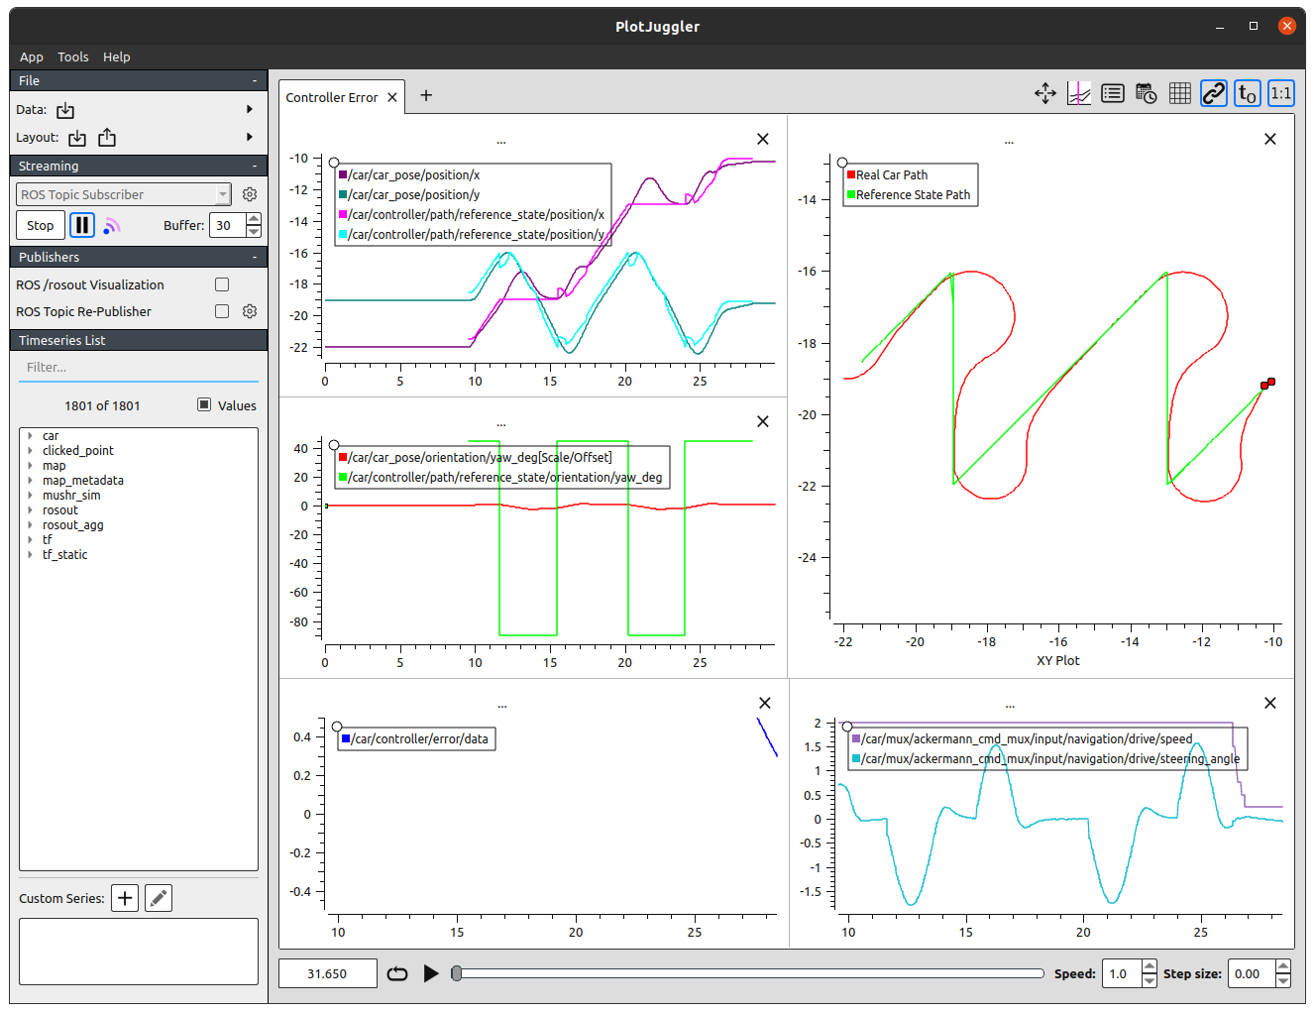The width and height of the screenshot is (1315, 1013).
Task: Click the Play button near the timeline
Action: tap(431, 973)
